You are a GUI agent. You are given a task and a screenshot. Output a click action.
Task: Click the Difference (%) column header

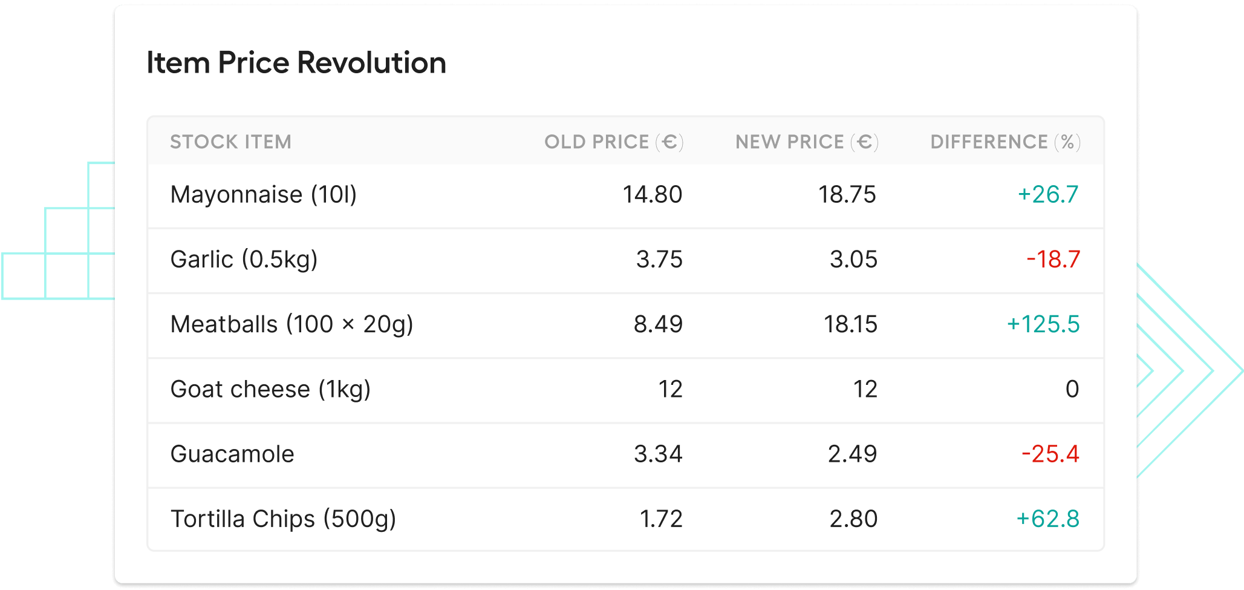1005,142
